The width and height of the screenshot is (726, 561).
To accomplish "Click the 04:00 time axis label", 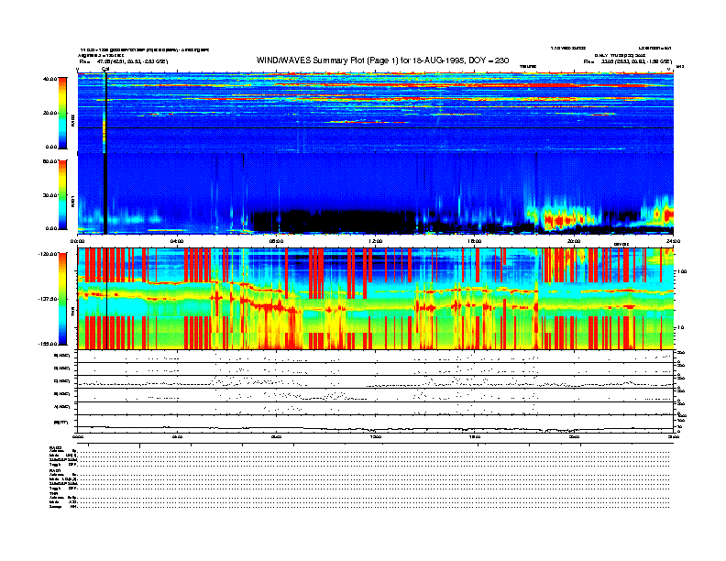I will (x=177, y=241).
